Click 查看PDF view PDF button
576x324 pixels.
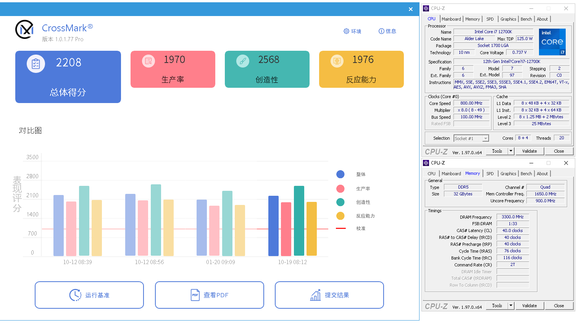pos(210,295)
